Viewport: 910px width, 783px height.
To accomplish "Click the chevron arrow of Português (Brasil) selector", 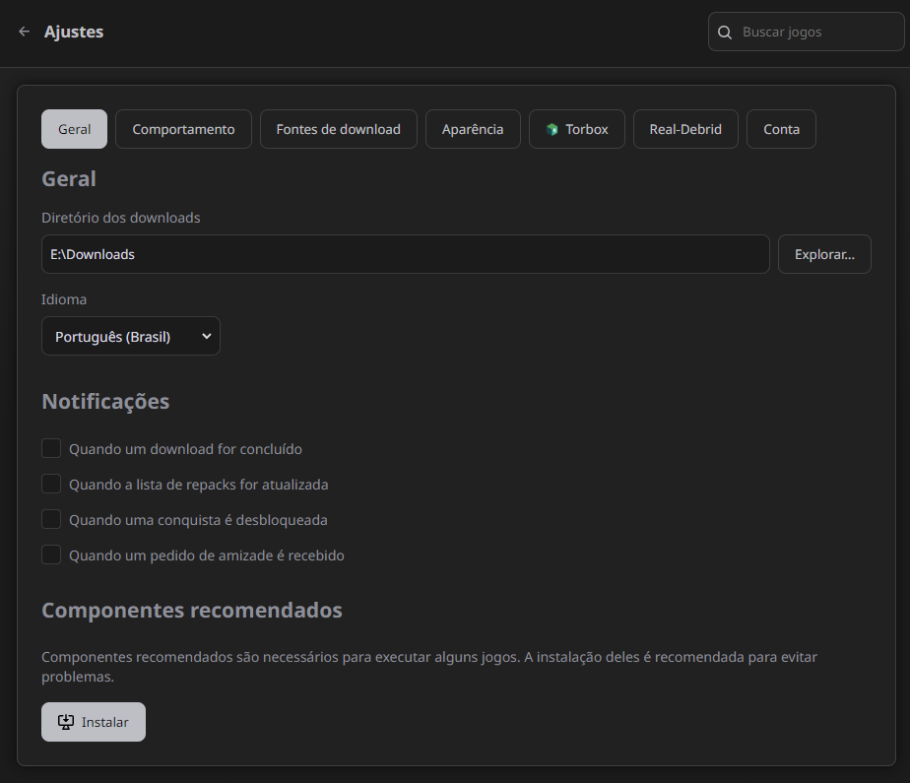I will [206, 336].
